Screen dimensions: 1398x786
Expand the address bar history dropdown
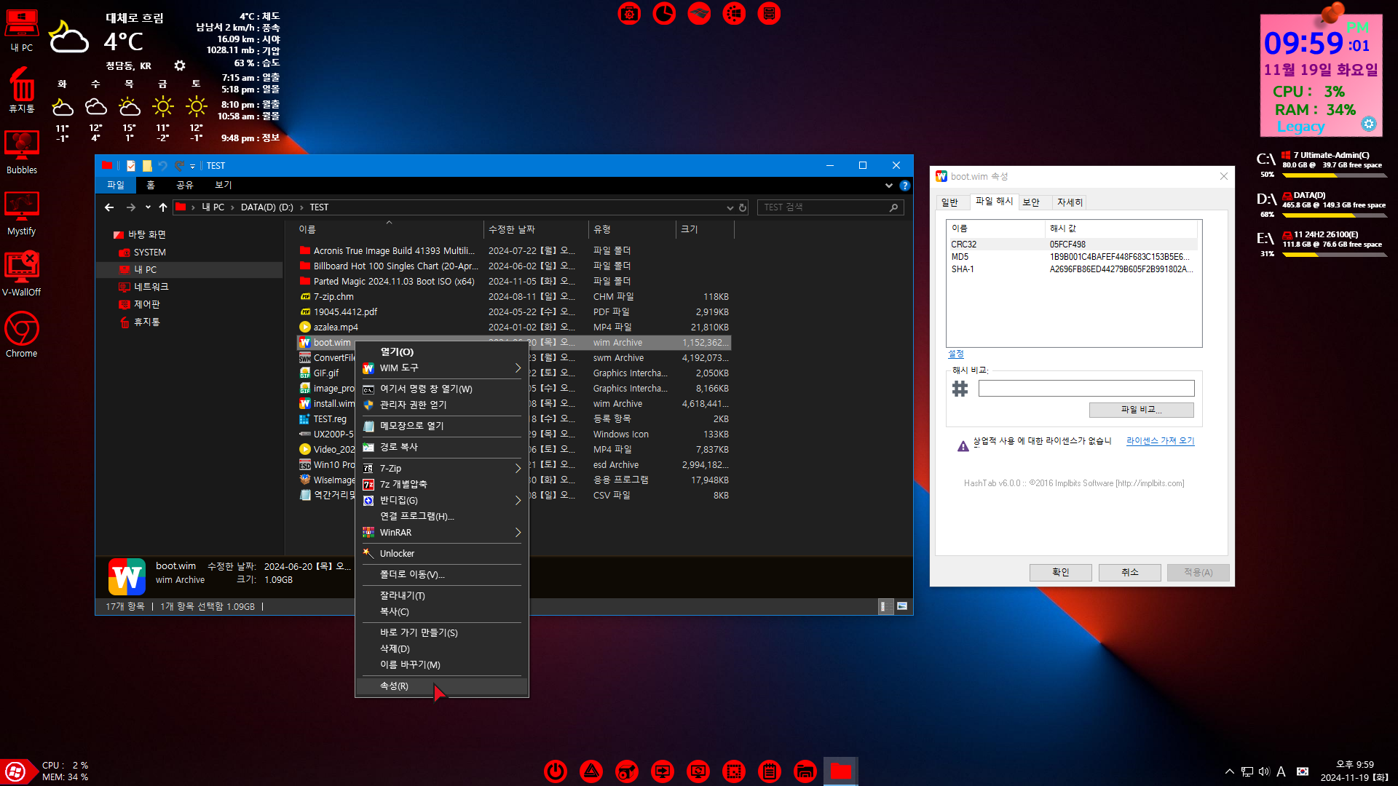730,207
